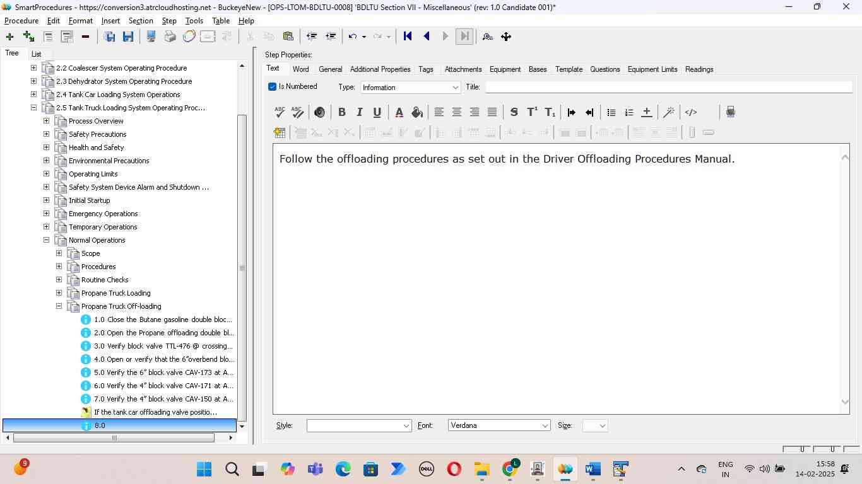This screenshot has height=484, width=862.
Task: Switch to the Word tab
Action: point(300,69)
